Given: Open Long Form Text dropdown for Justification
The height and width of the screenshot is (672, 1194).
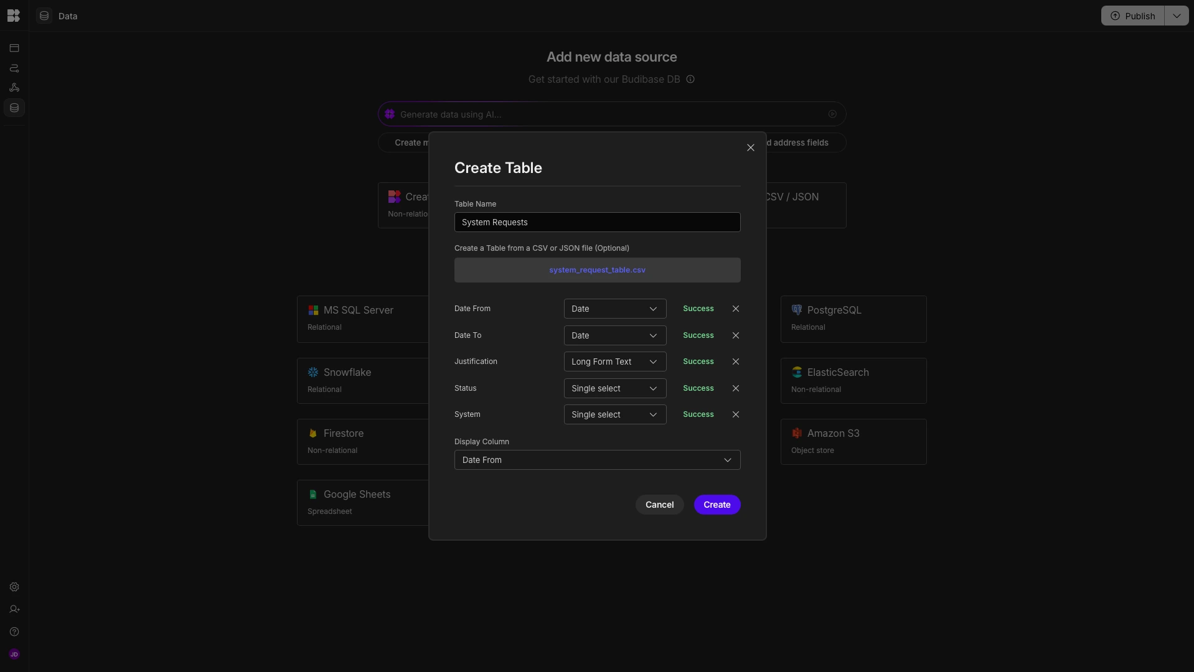Looking at the screenshot, I should 615,362.
